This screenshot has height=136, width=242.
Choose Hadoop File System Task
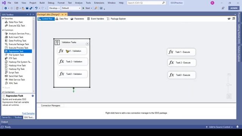(x=20, y=62)
